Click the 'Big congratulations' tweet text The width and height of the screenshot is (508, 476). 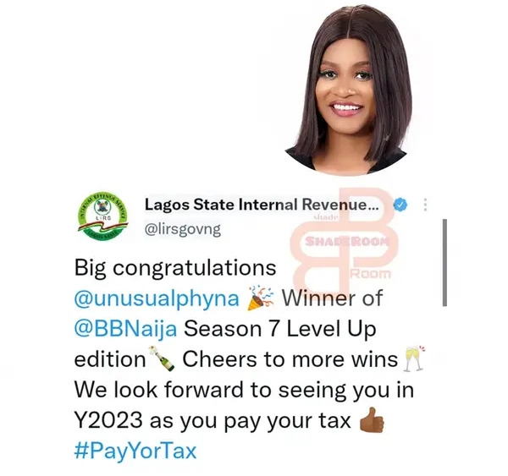[x=175, y=269]
